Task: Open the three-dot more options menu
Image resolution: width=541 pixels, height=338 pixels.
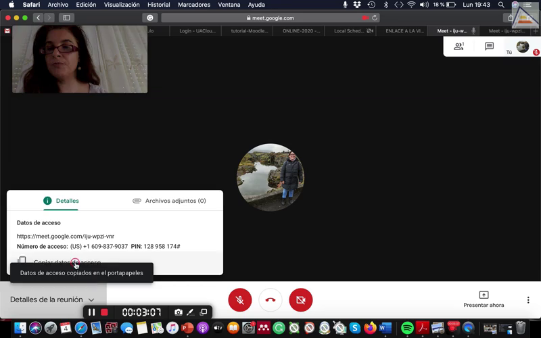Action: (528, 300)
